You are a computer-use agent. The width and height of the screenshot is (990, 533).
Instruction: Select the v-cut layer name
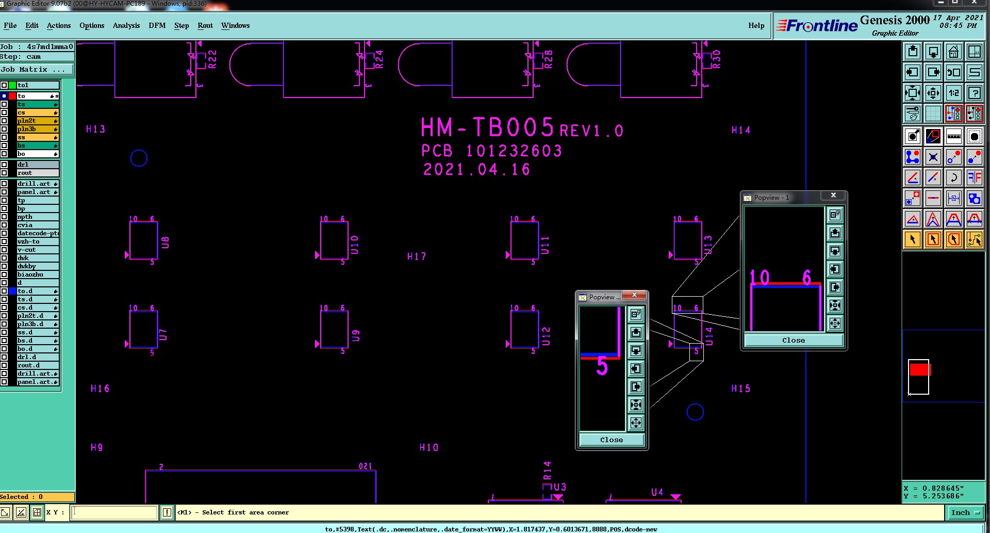pos(38,250)
